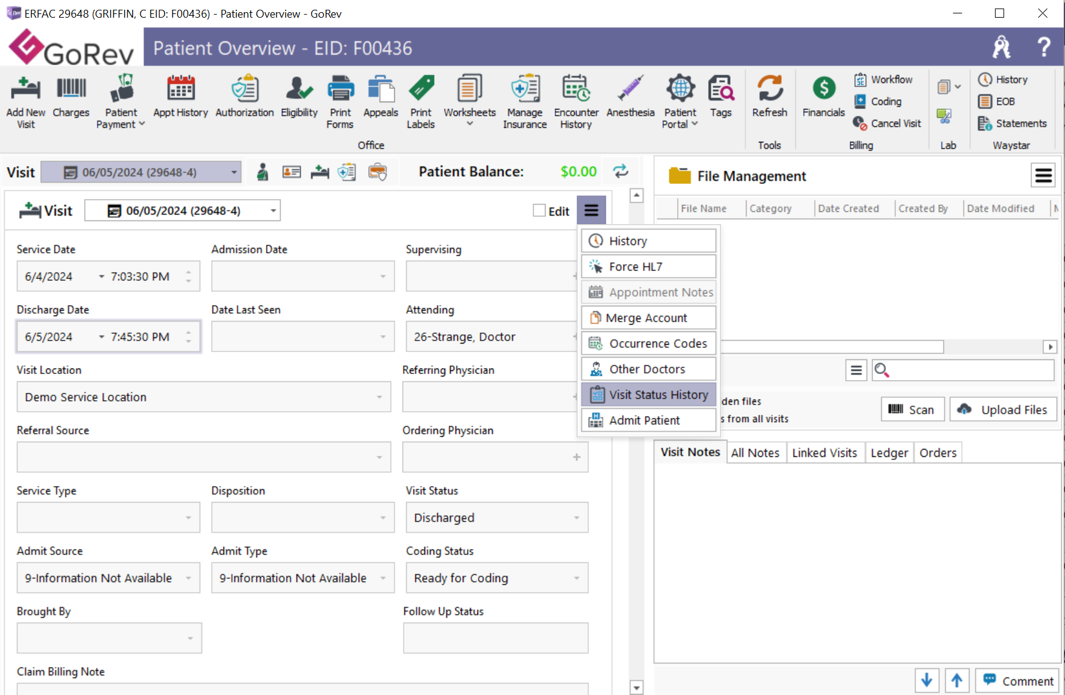Open Encounter History
Viewport: 1065px width, 695px height.
pyautogui.click(x=576, y=102)
